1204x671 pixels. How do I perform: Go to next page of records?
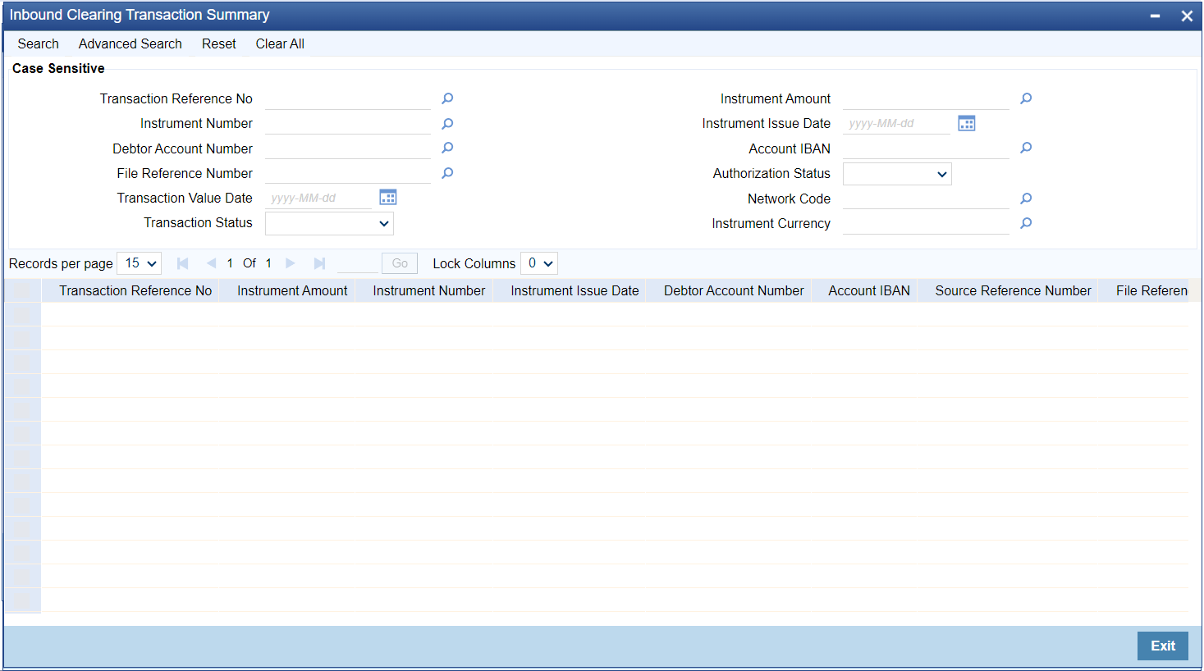[x=290, y=263]
